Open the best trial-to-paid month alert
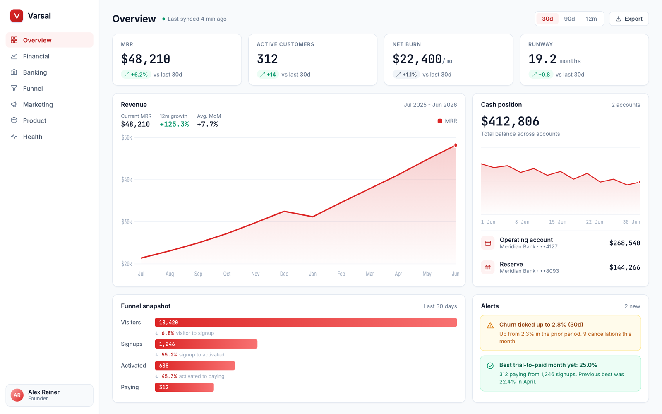This screenshot has height=414, width=662. point(561,373)
